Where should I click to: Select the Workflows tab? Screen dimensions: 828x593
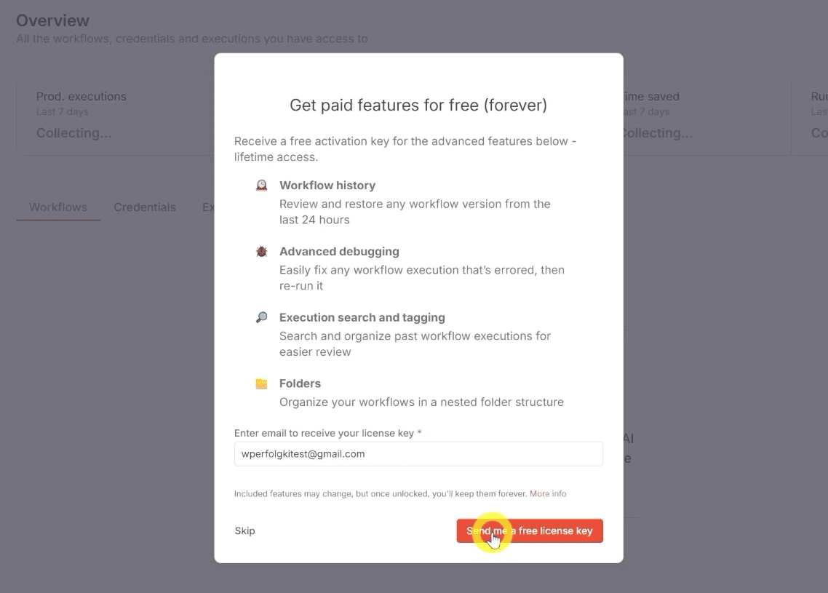[57, 207]
